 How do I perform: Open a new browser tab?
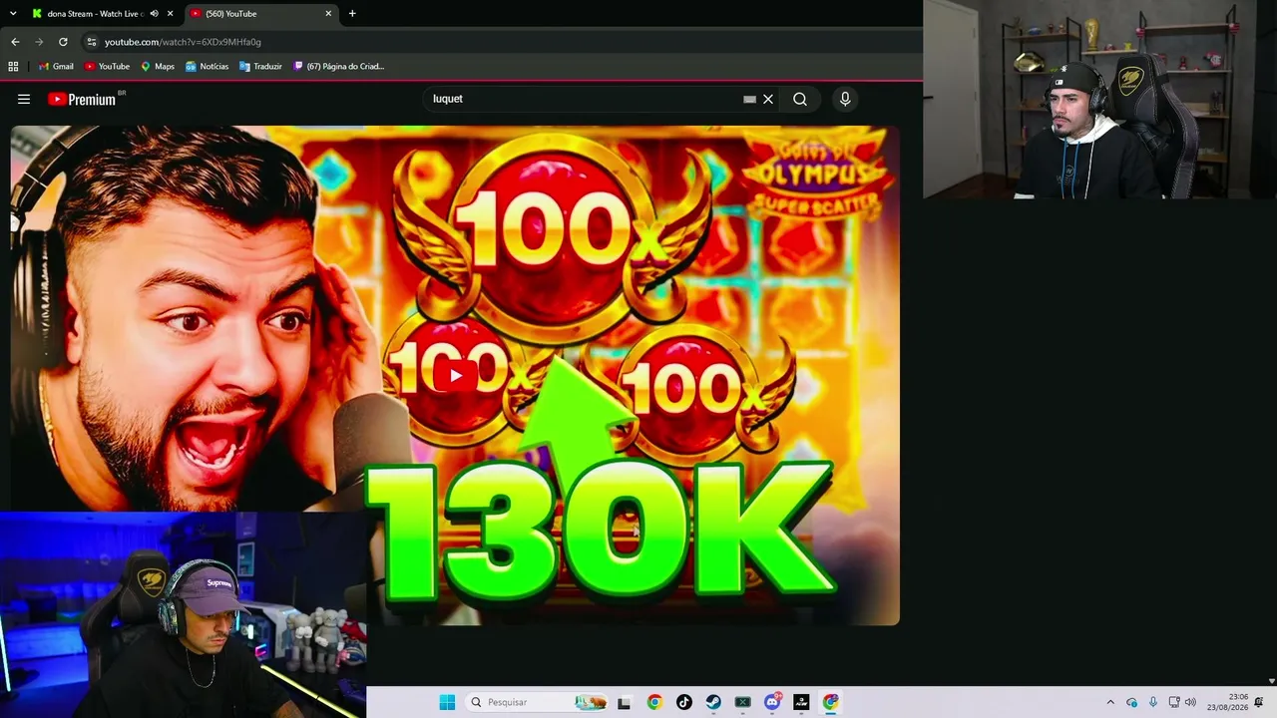point(352,14)
